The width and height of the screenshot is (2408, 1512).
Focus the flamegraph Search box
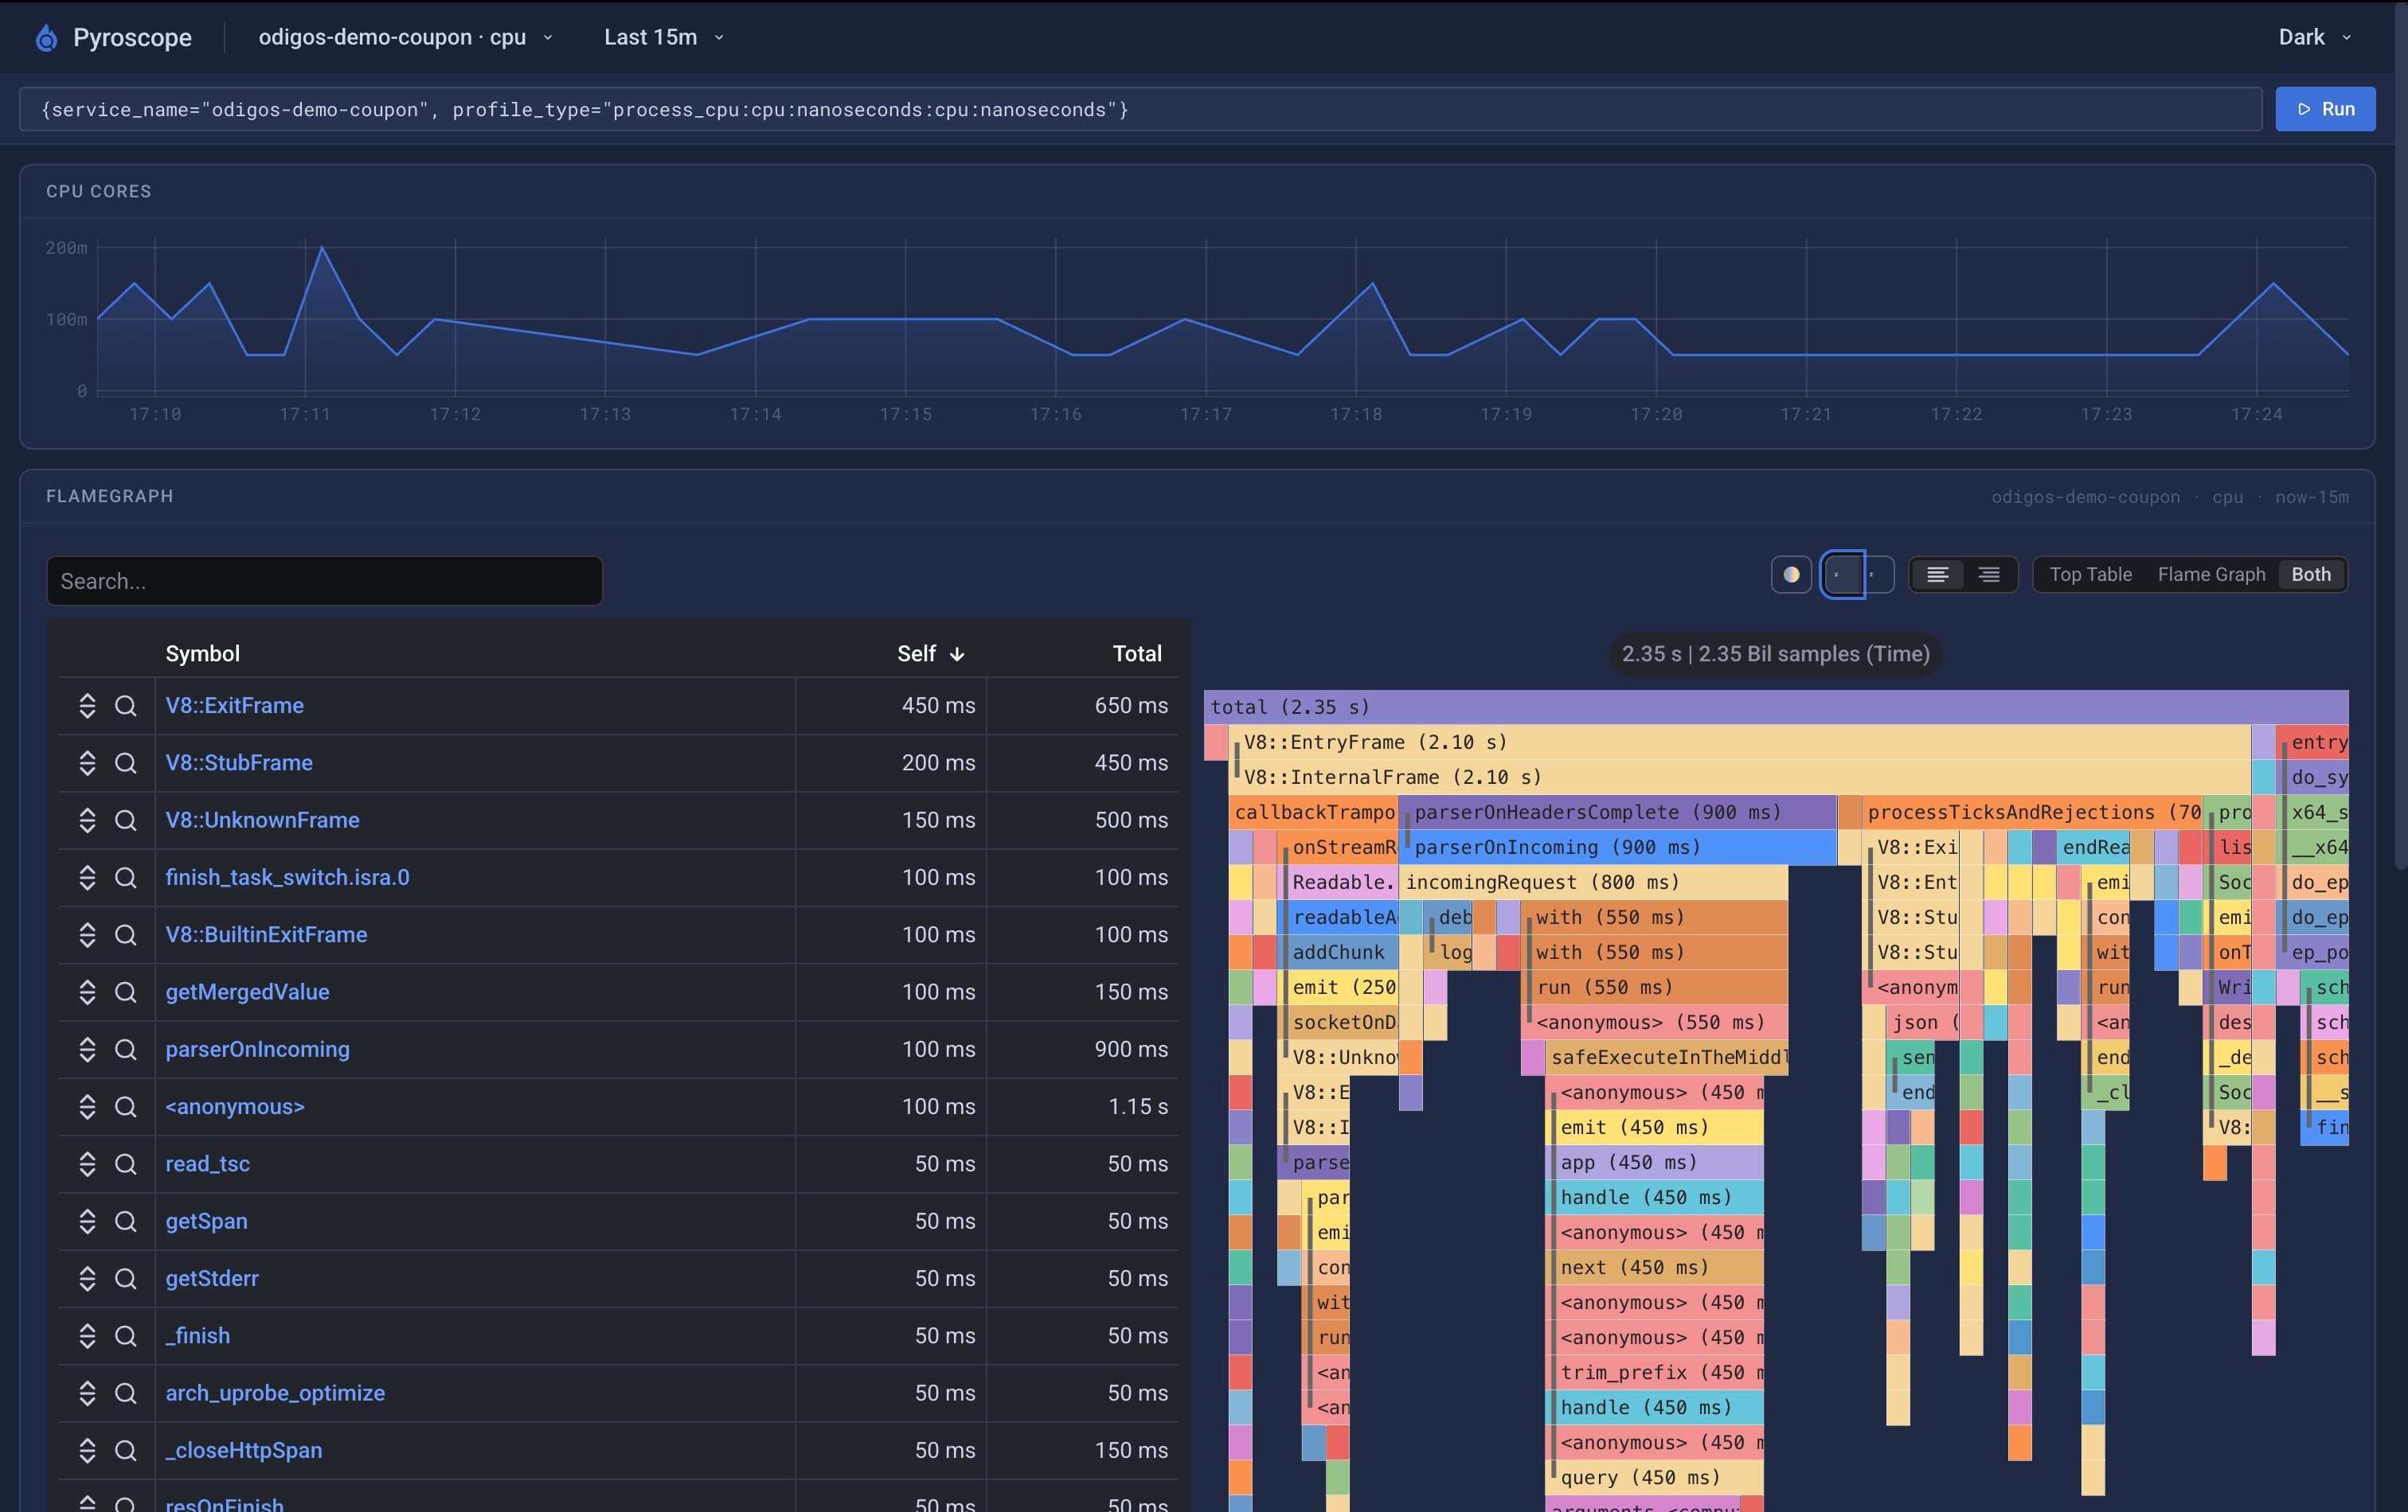point(324,581)
